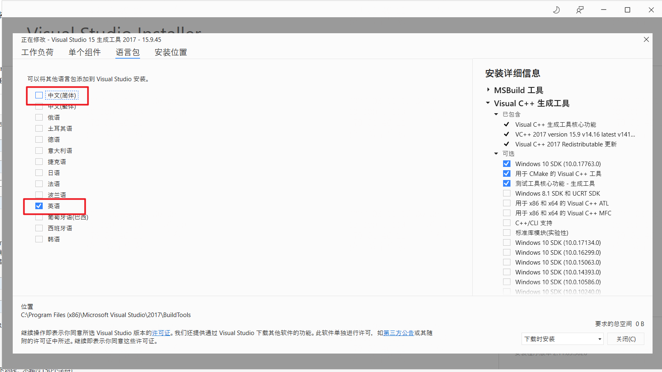The width and height of the screenshot is (662, 372).
Task: Check the 韩语 language pack
Action: (x=39, y=239)
